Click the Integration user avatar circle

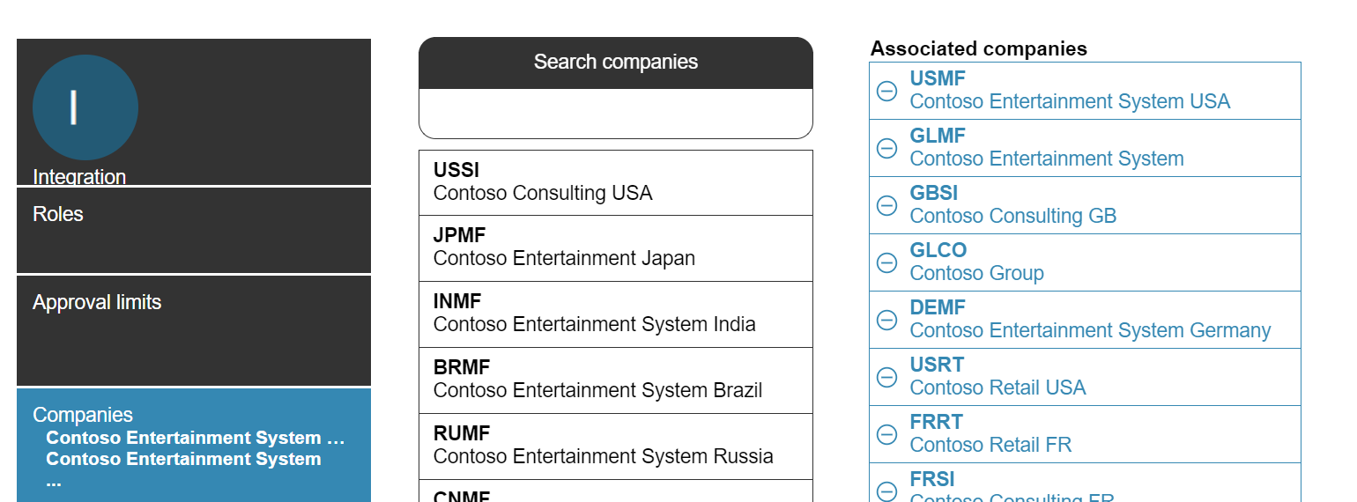click(85, 107)
